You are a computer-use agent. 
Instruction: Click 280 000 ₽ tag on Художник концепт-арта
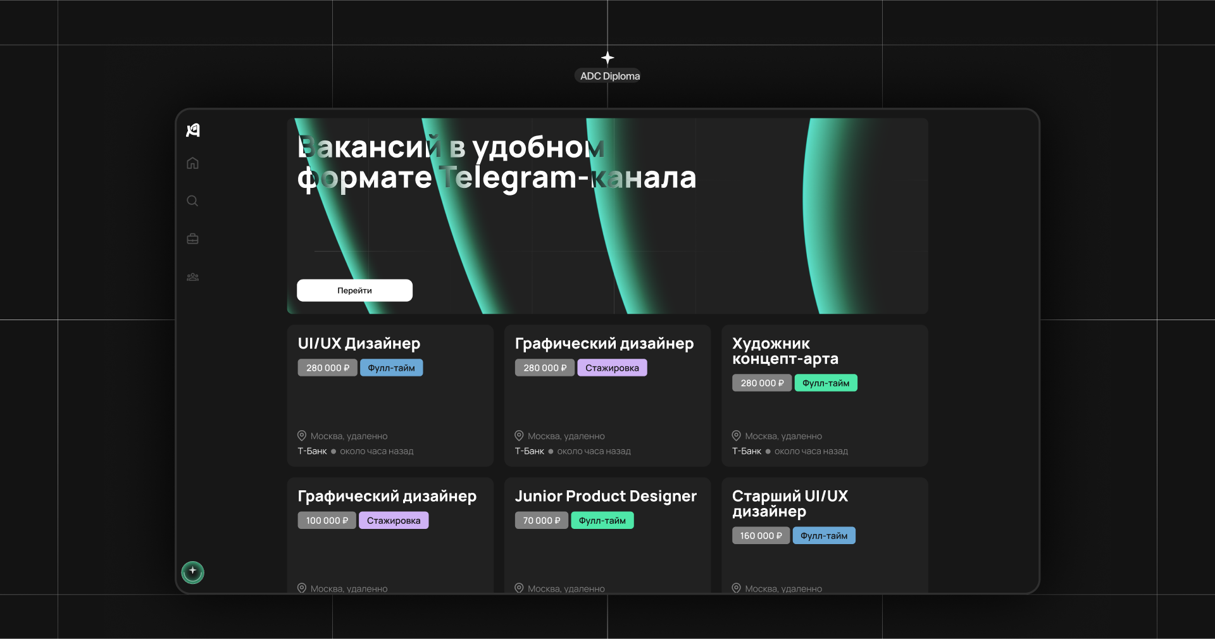[762, 383]
